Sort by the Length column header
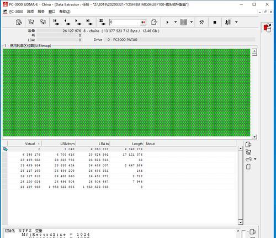 click(127, 144)
